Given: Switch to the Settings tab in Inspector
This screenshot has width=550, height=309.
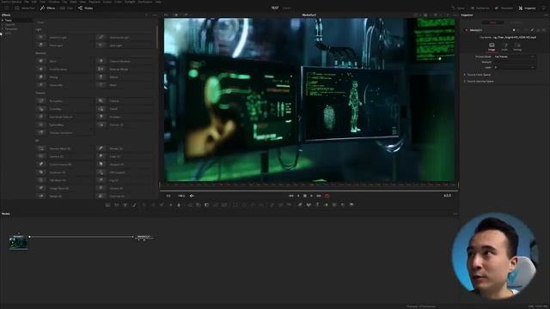Looking at the screenshot, I should 517,47.
